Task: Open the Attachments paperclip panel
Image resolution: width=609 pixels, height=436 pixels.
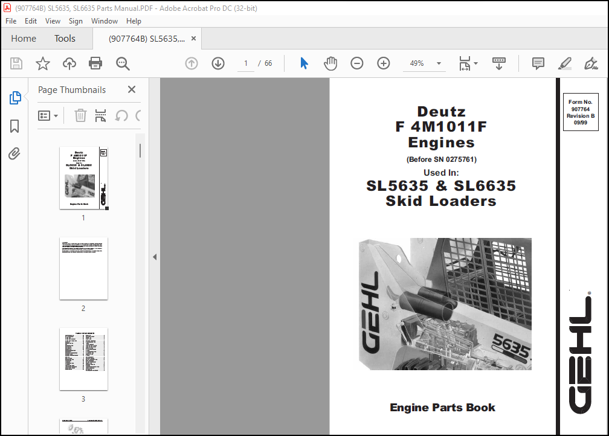Action: coord(14,154)
